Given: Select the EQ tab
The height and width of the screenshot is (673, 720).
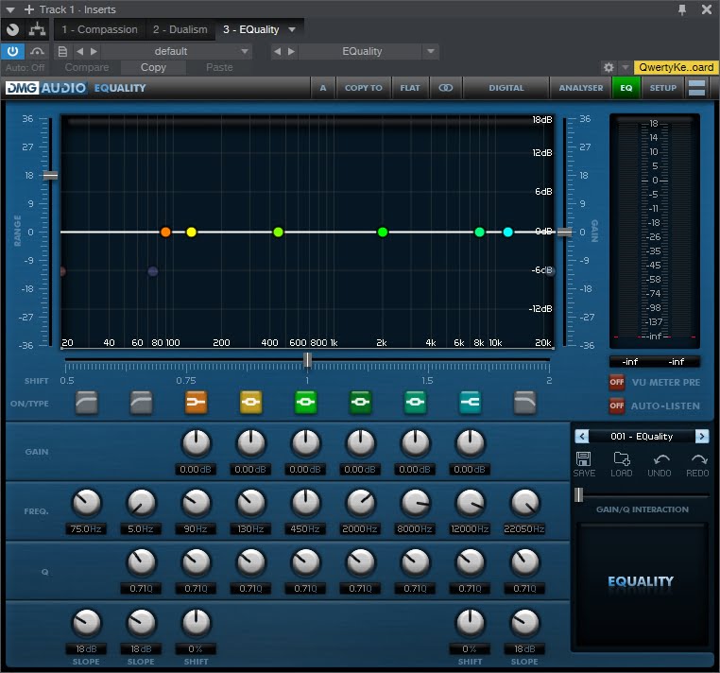Looking at the screenshot, I should click(x=626, y=88).
